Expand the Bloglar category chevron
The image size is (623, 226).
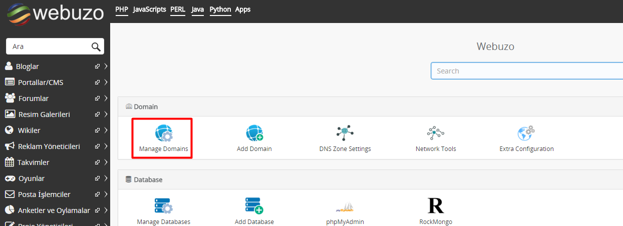click(x=106, y=66)
